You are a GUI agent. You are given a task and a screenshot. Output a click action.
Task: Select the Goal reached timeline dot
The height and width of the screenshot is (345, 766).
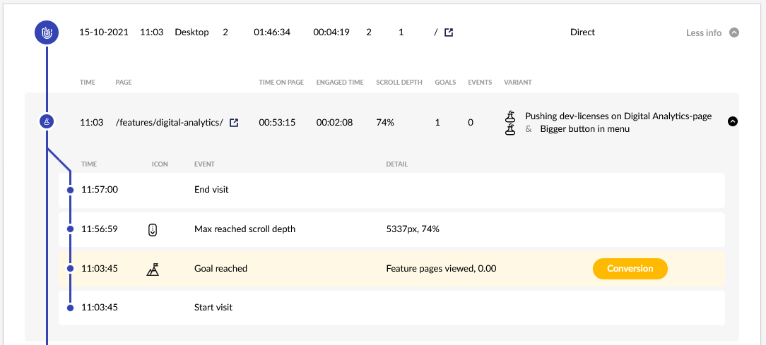click(x=71, y=268)
